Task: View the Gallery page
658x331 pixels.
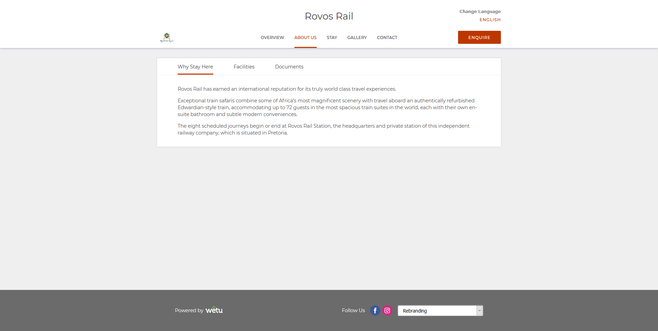Action: (357, 38)
